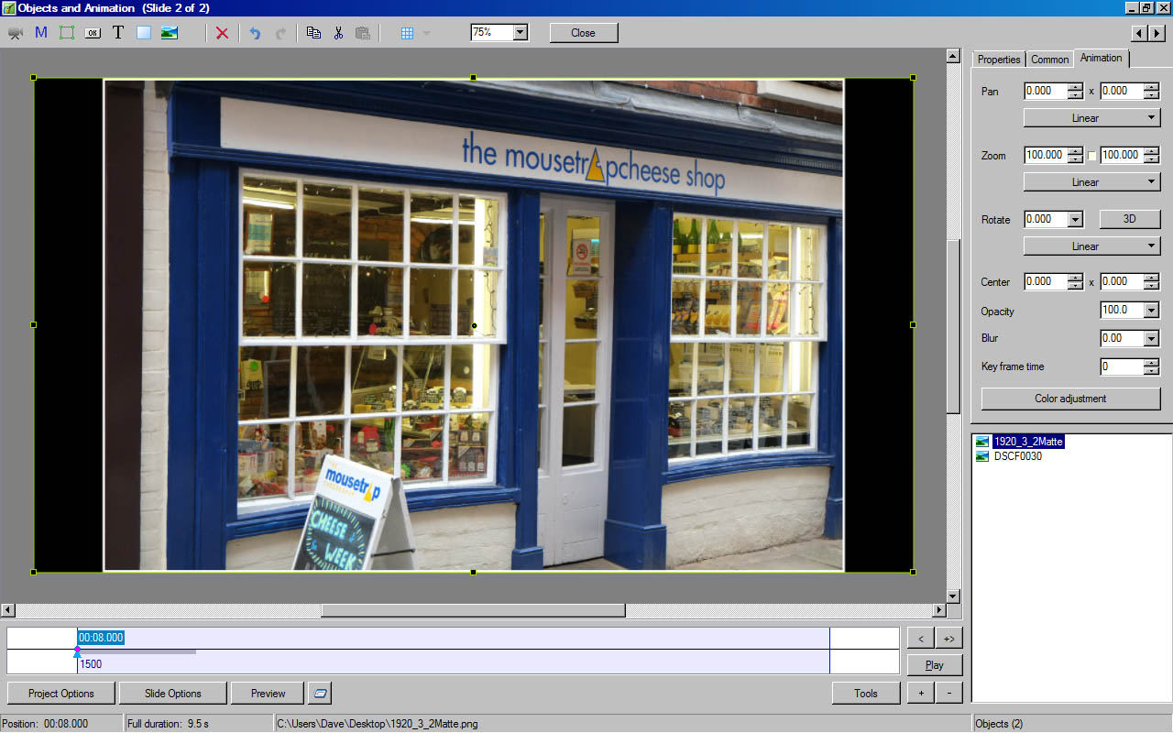This screenshot has width=1173, height=733.
Task: Open Slide Options
Action: (x=172, y=694)
